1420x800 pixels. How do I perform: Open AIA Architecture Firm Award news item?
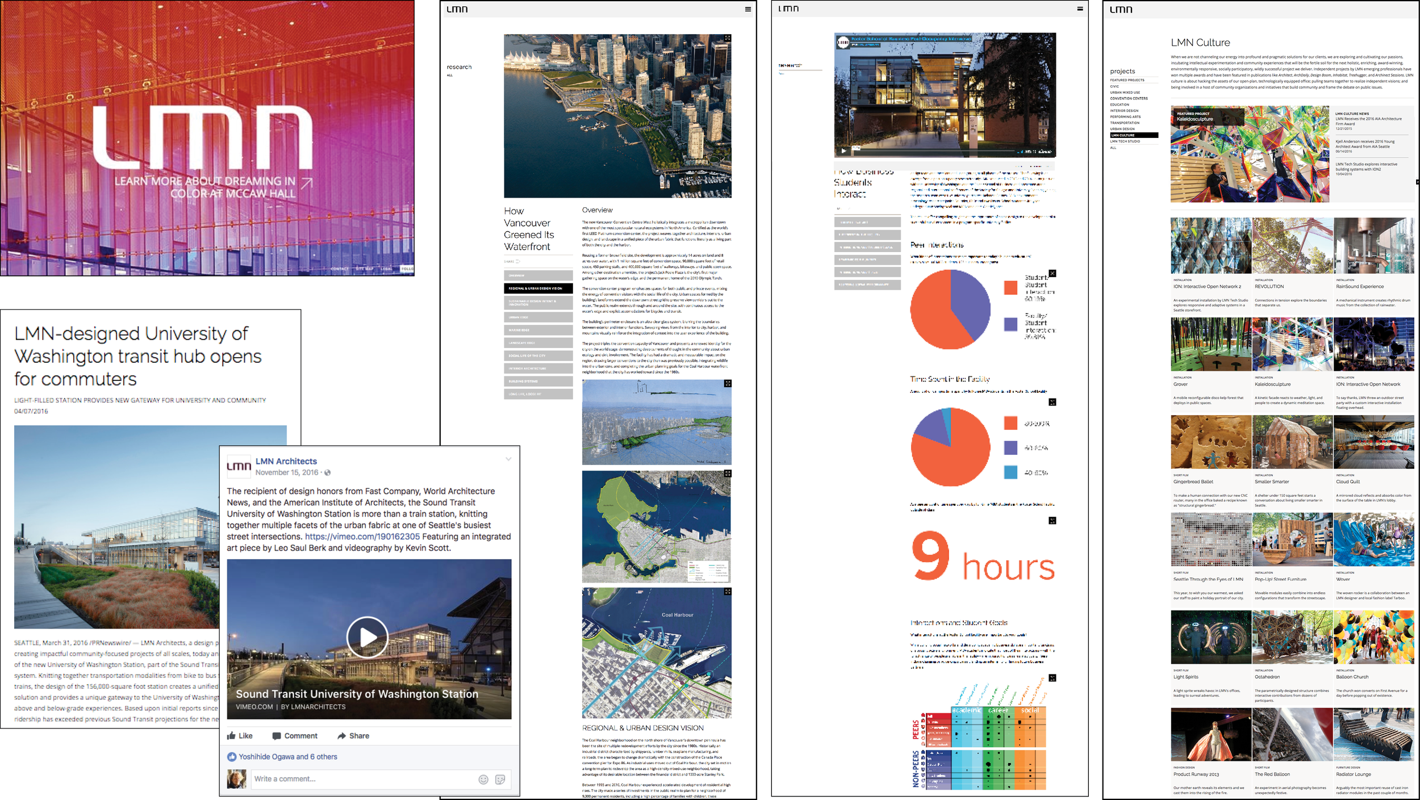(x=1369, y=121)
